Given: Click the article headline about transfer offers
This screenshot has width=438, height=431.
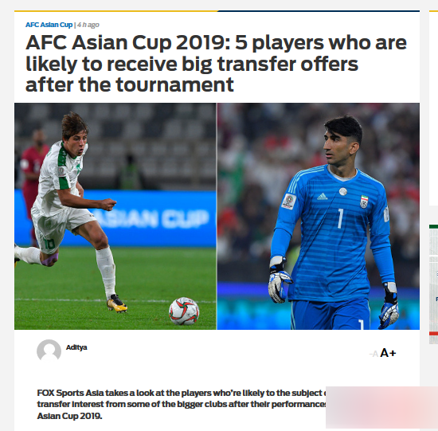Looking at the screenshot, I should tap(216, 64).
